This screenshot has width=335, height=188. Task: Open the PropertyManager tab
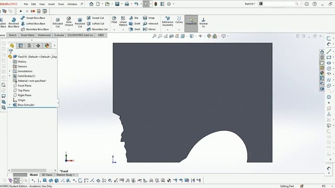pos(21,45)
